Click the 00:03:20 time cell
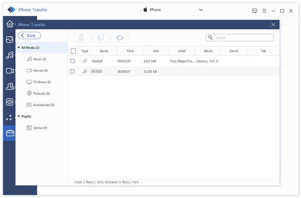 tap(124, 61)
